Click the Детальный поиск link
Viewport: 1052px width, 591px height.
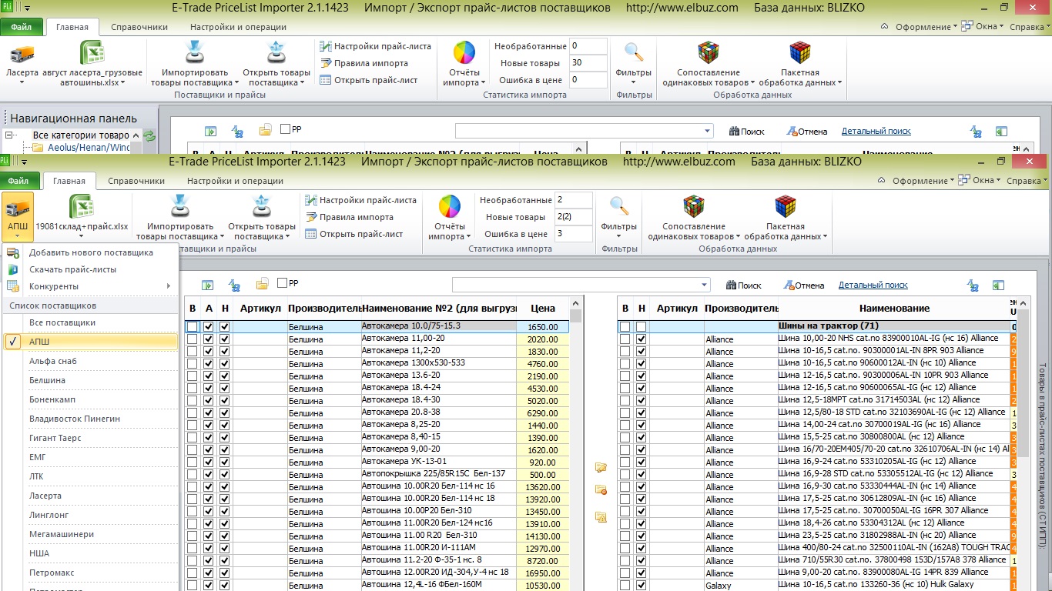tap(873, 285)
